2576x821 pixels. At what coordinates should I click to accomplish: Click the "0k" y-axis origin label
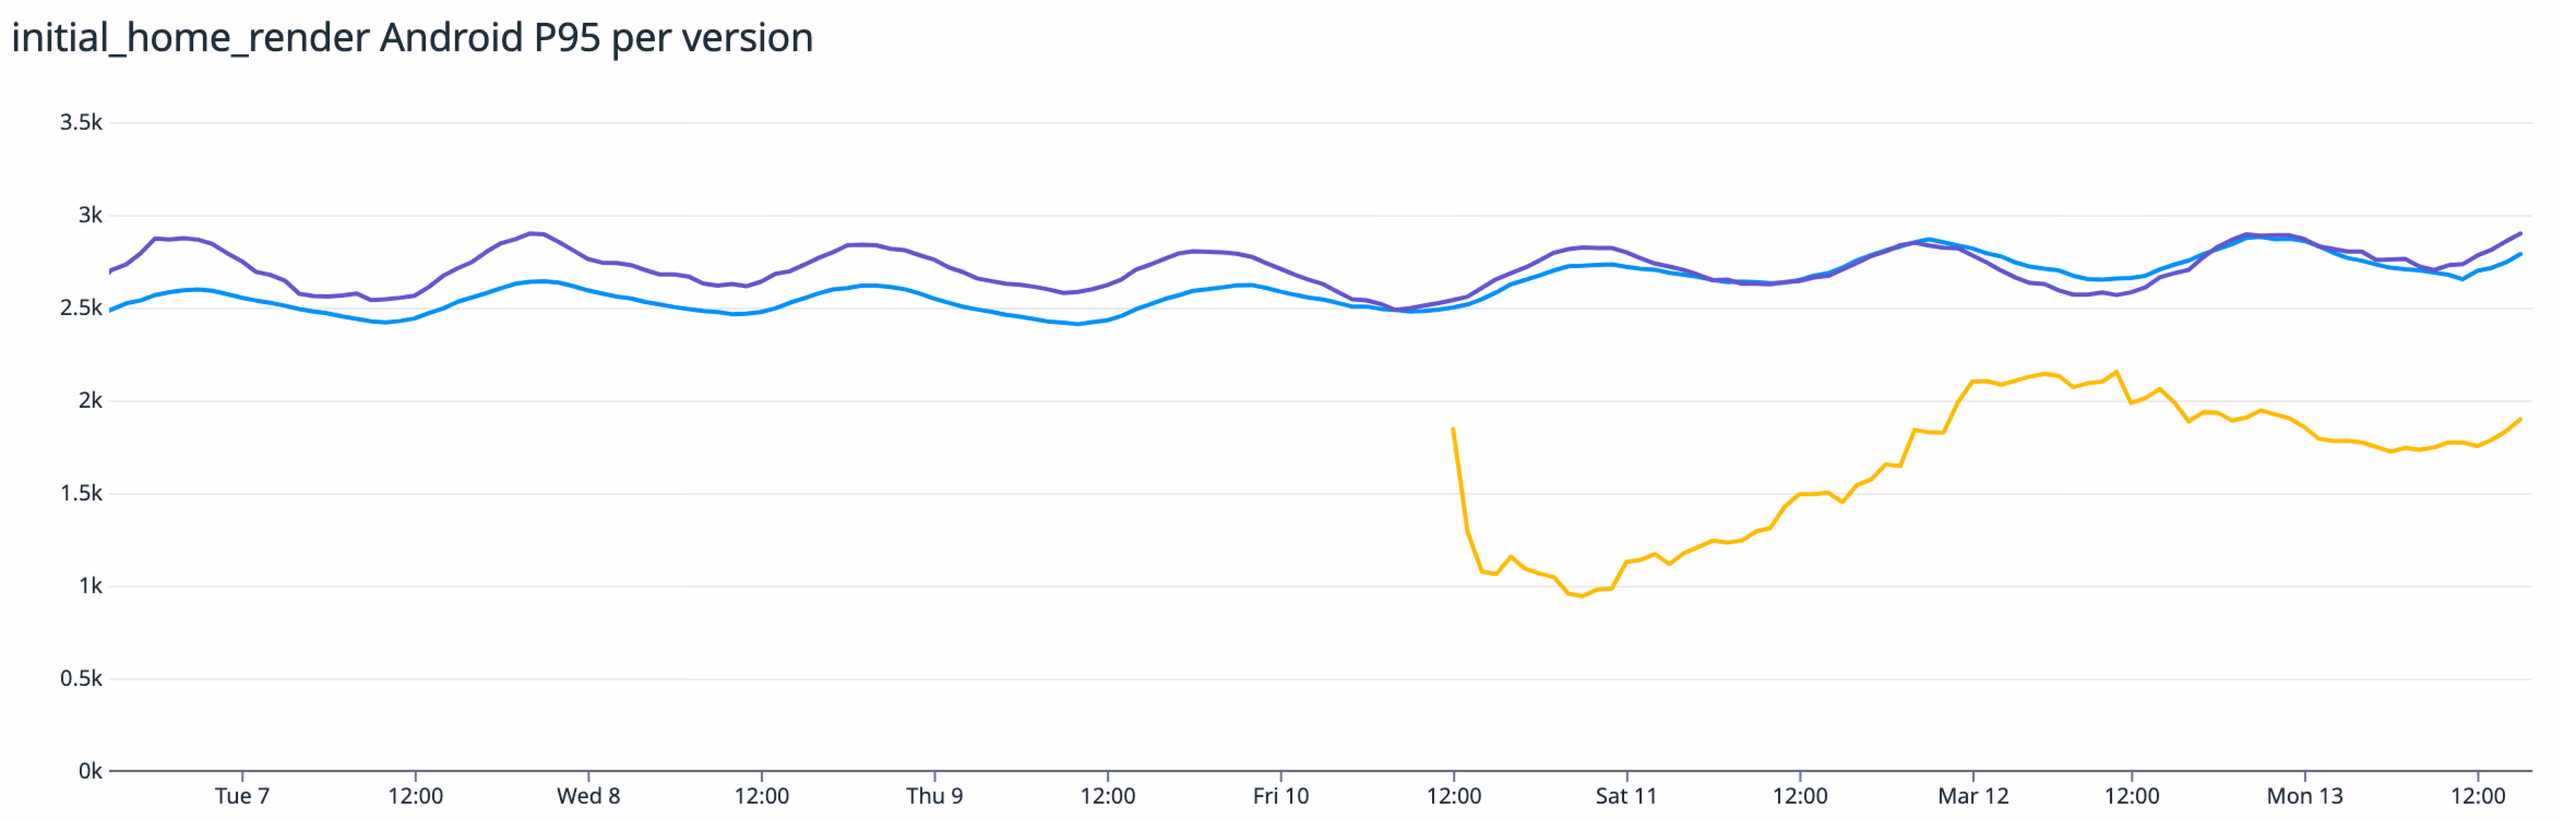[90, 771]
